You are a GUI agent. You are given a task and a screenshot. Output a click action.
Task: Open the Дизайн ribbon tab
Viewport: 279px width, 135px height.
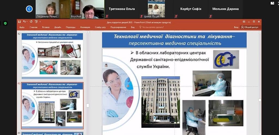pyautogui.click(x=58, y=27)
